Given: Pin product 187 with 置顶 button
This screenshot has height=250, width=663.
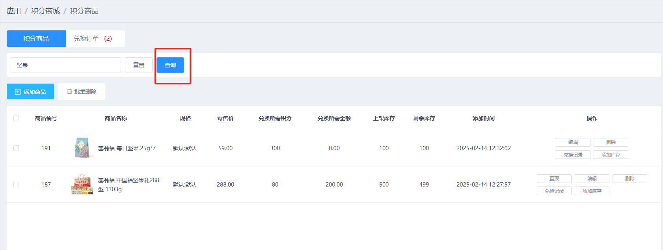Looking at the screenshot, I should (554, 179).
